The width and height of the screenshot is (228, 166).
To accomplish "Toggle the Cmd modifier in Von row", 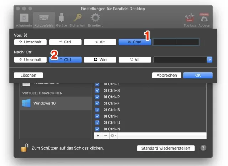I will click(135, 42).
